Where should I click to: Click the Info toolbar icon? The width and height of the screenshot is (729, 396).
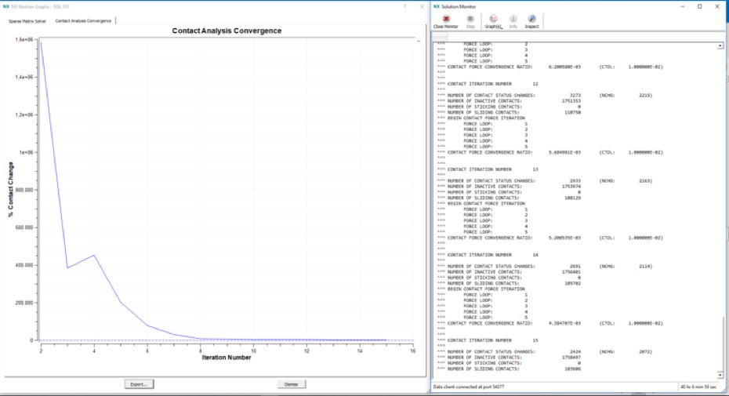point(513,19)
